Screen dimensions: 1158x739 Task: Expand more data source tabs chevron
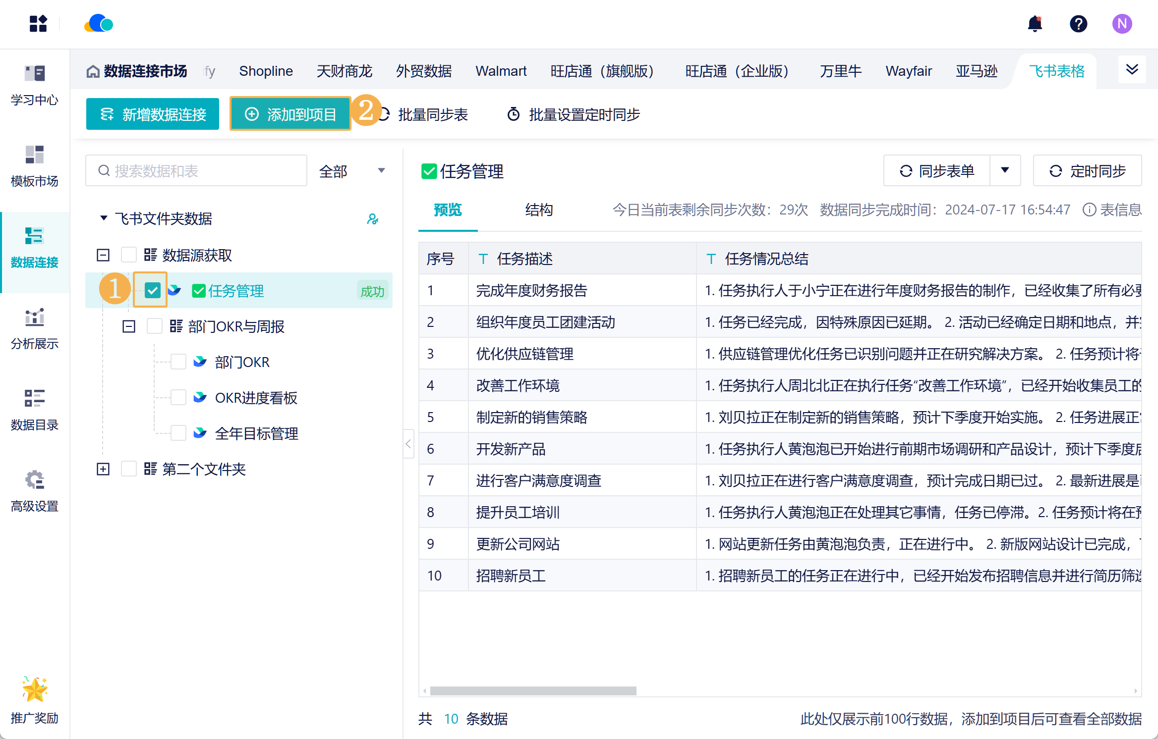click(1132, 69)
